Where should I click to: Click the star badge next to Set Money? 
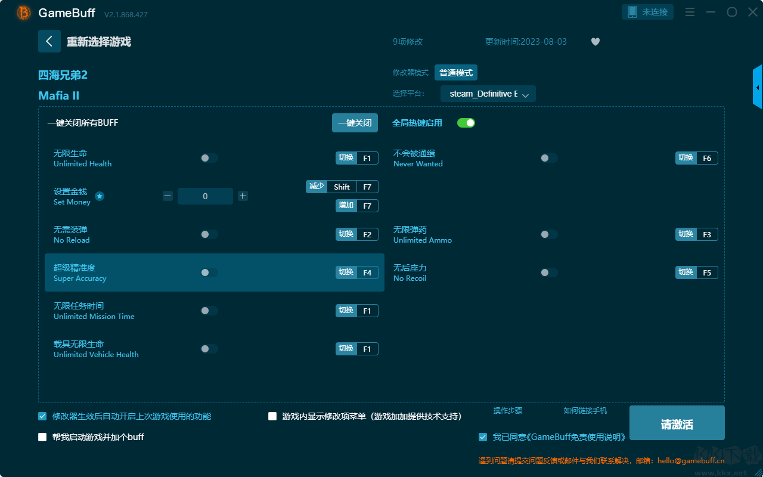point(100,196)
